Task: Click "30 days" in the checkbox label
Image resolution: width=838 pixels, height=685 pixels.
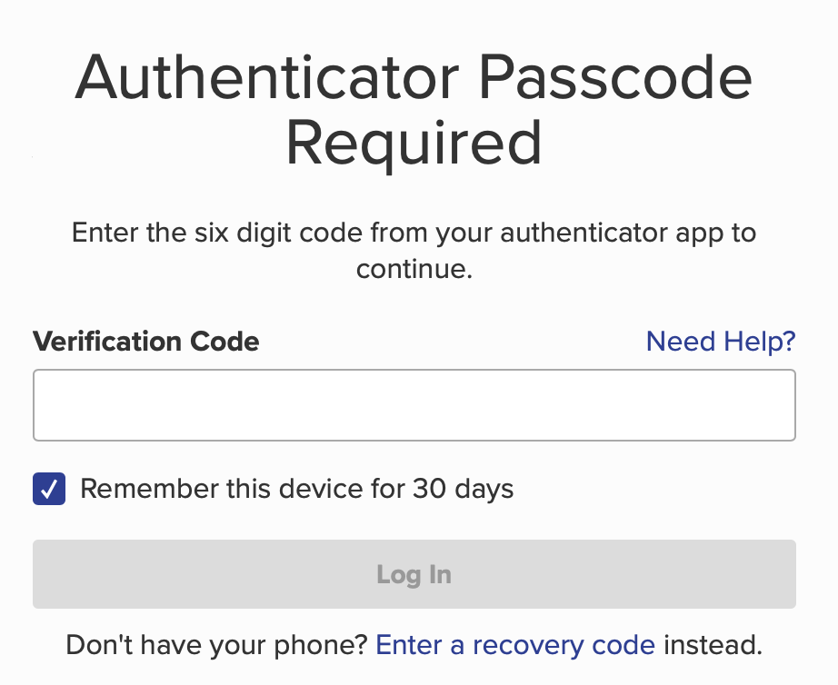Action: (463, 489)
